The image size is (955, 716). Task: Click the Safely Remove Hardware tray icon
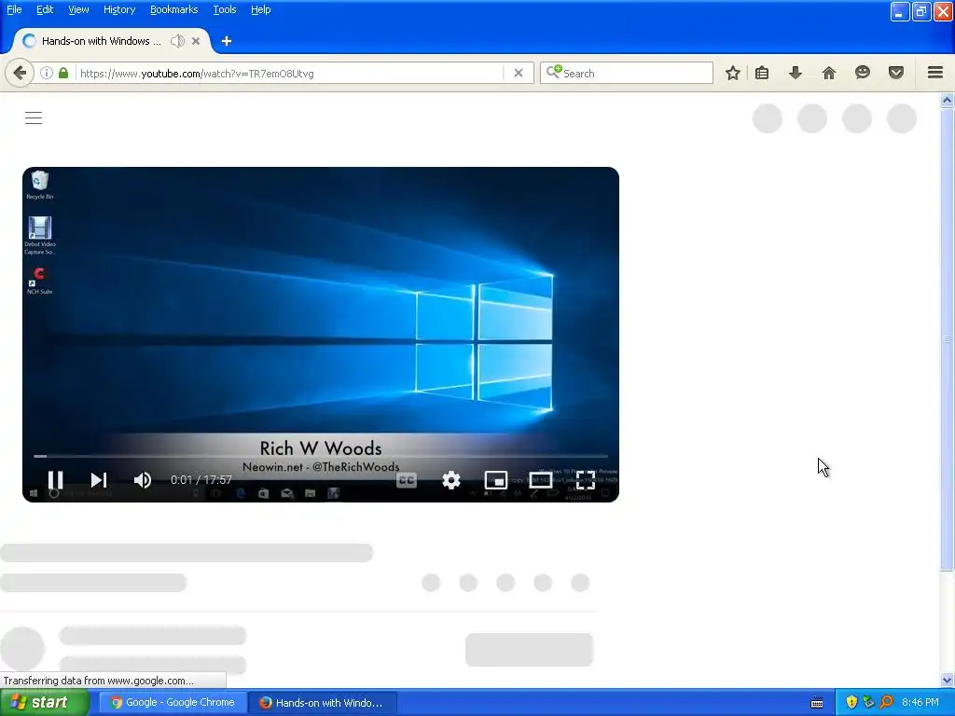coord(869,703)
